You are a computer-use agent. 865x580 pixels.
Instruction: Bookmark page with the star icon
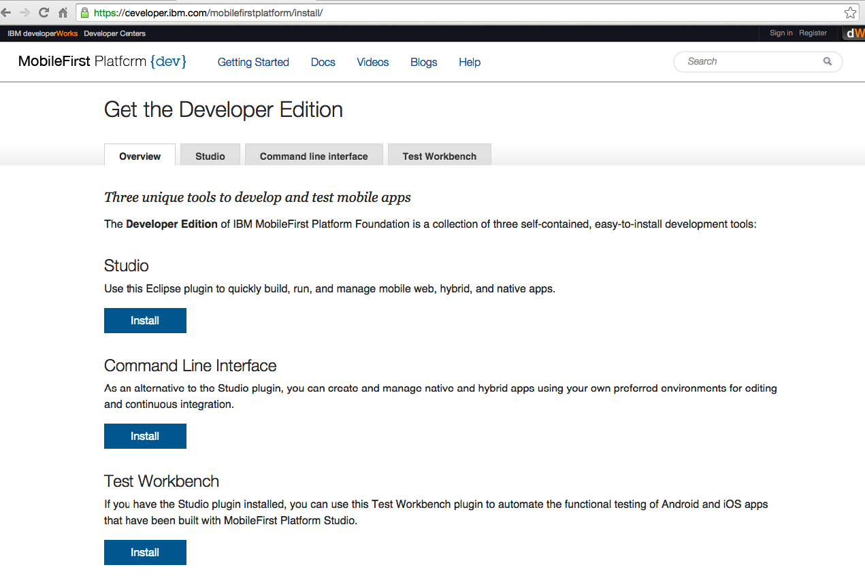click(x=850, y=12)
